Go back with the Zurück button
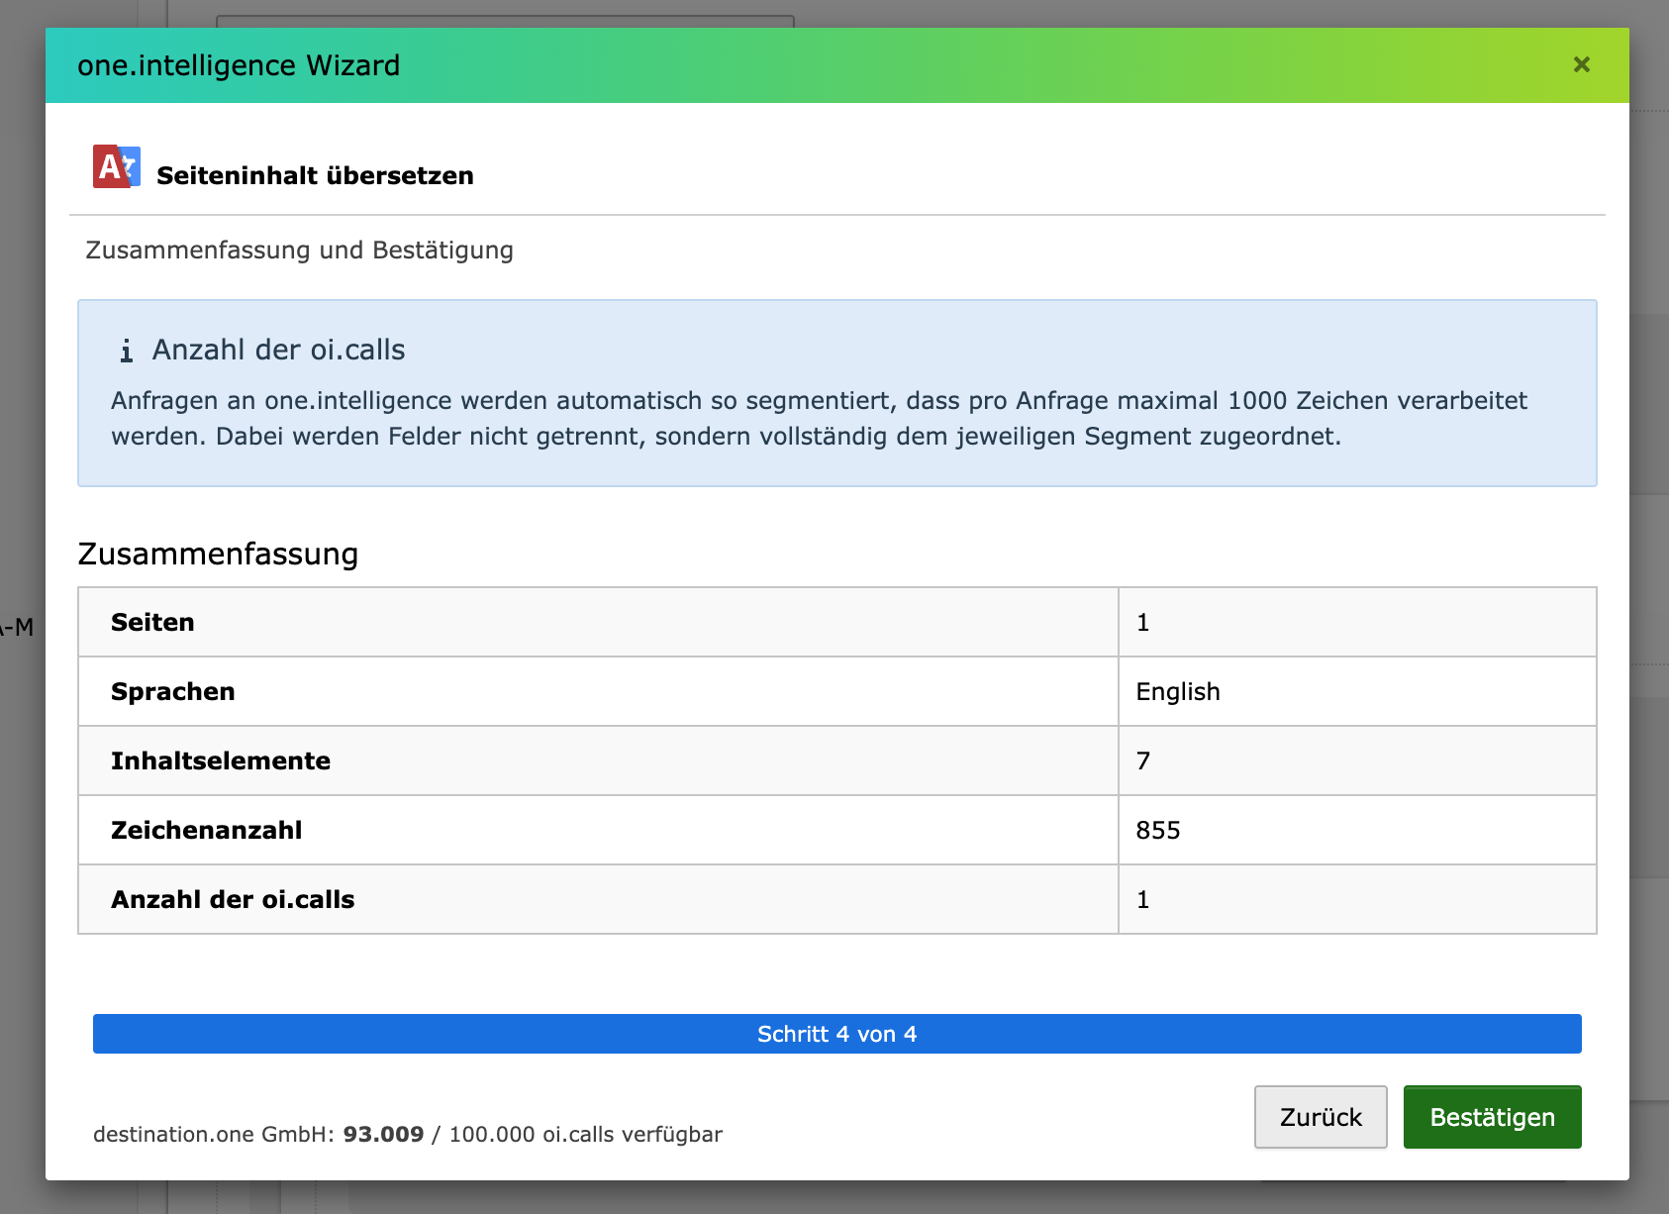The image size is (1669, 1214). click(x=1320, y=1117)
